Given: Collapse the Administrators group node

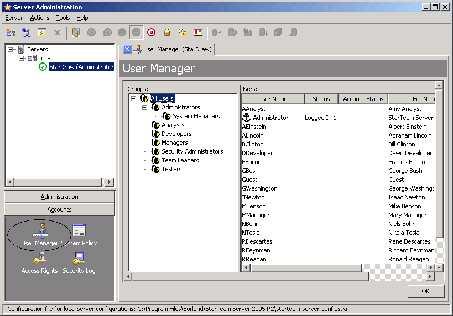Looking at the screenshot, I should [x=144, y=107].
